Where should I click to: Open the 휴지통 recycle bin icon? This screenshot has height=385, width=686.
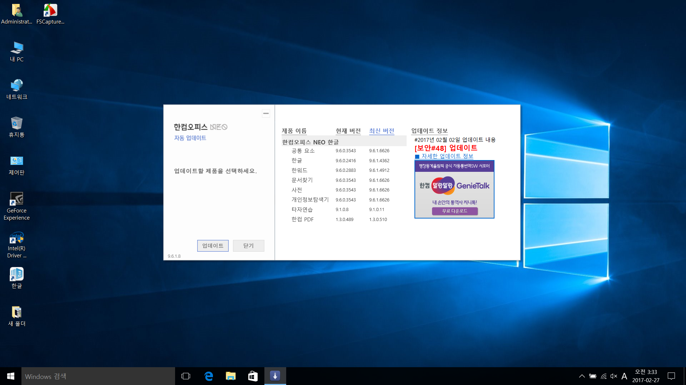(16, 127)
